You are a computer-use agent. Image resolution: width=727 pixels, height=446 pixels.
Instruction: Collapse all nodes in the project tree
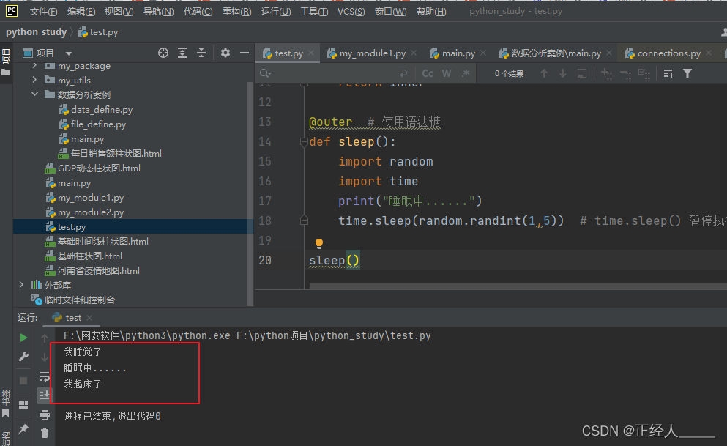click(x=201, y=52)
